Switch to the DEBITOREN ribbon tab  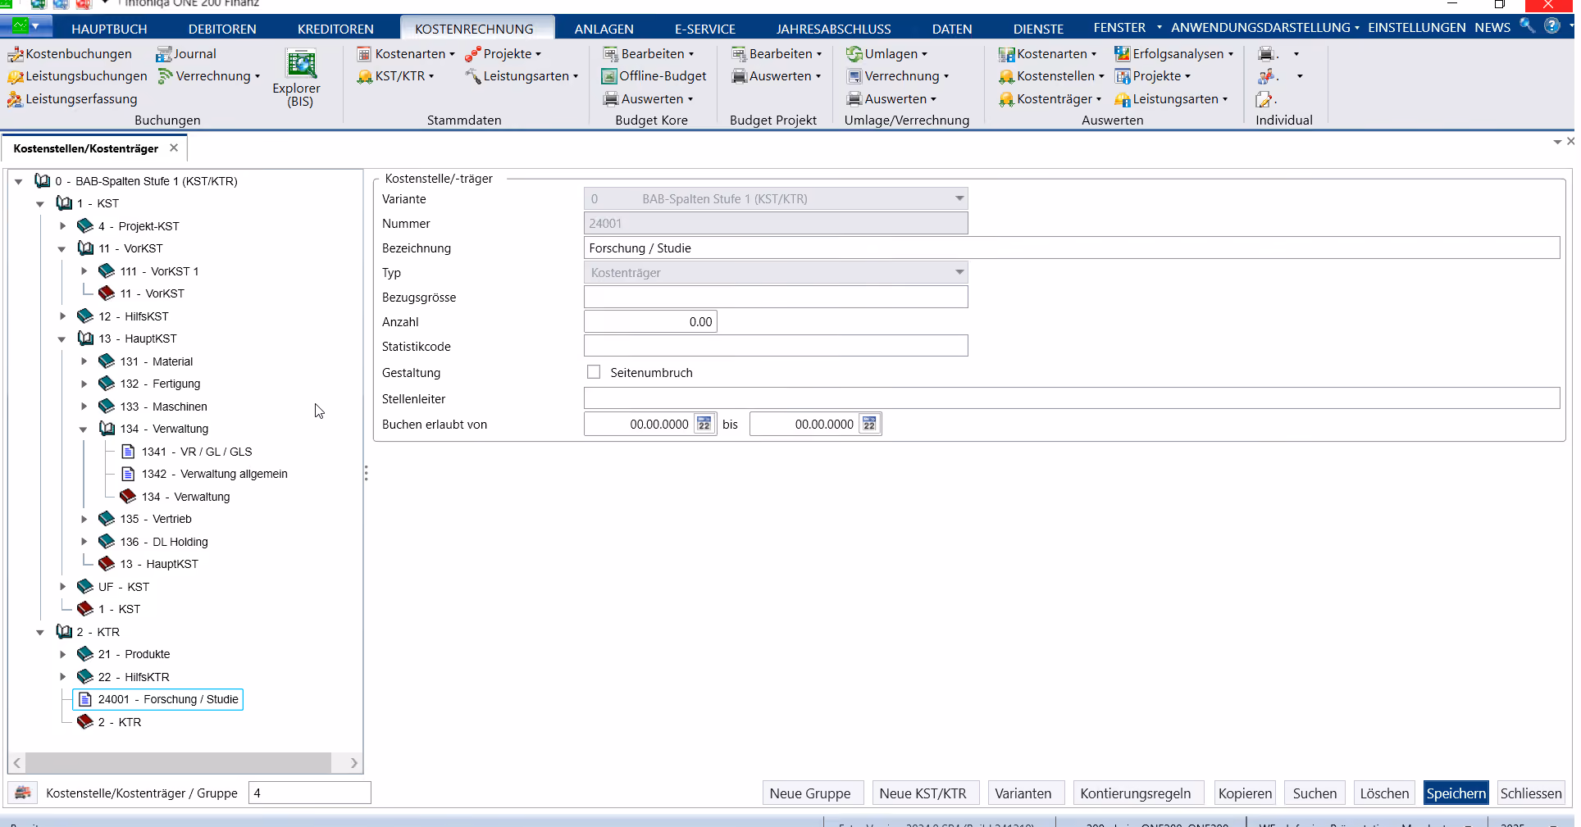coord(222,29)
